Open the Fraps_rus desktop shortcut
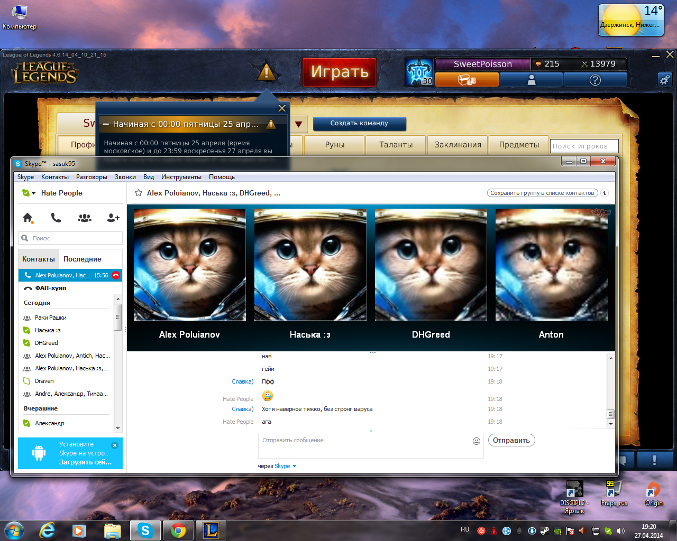Viewport: 677px width, 541px height. click(x=614, y=493)
